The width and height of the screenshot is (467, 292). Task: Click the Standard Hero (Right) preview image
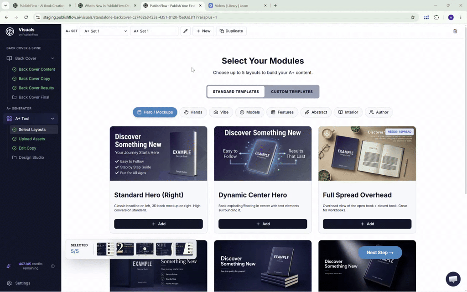158,153
